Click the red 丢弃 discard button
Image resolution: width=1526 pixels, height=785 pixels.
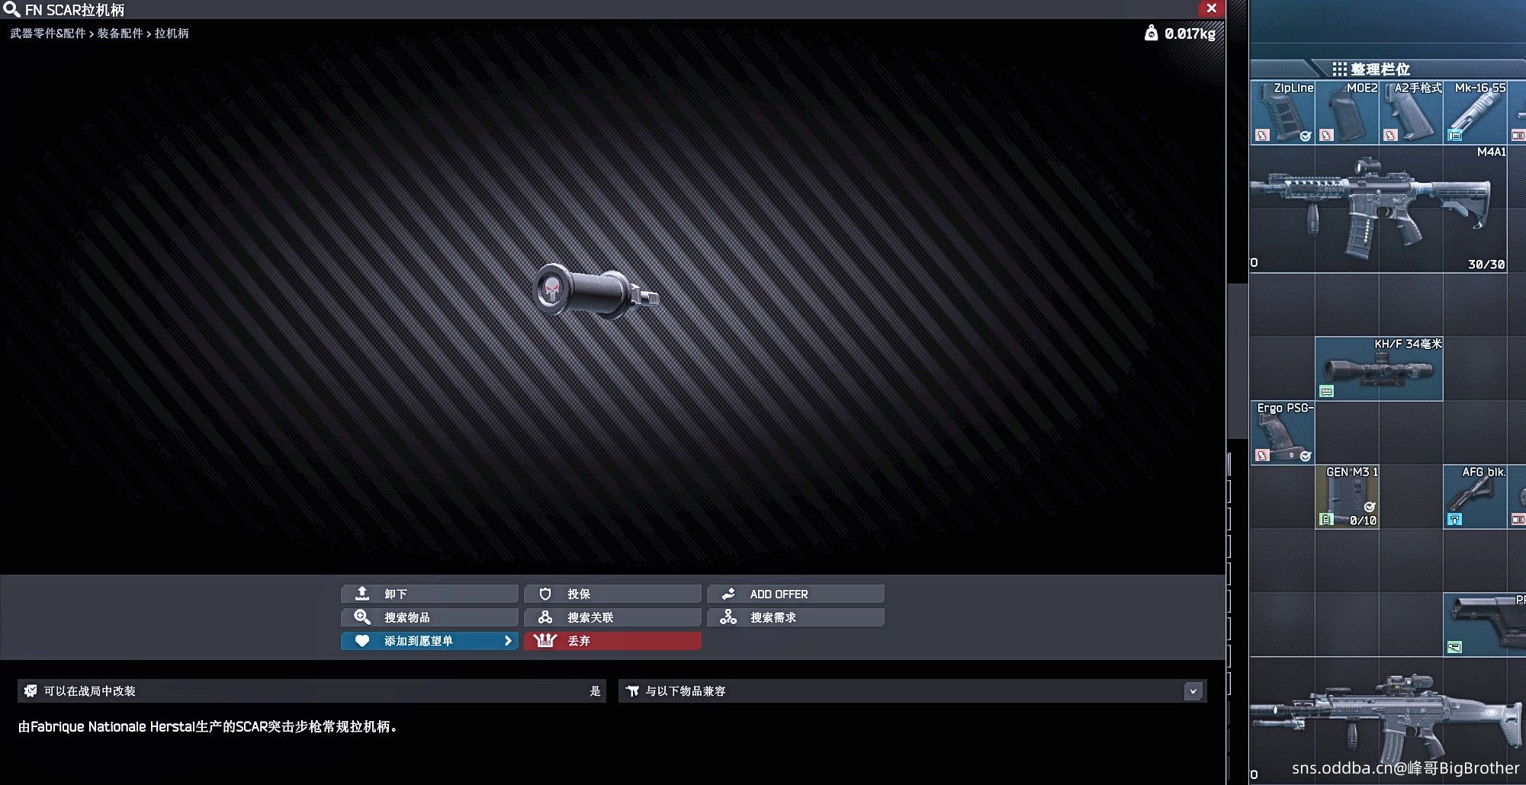click(612, 641)
